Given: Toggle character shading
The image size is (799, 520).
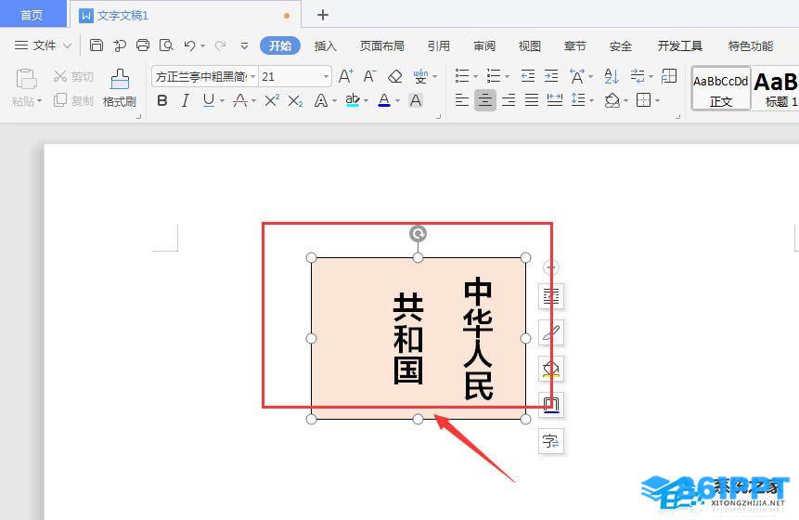Looking at the screenshot, I should click(x=416, y=100).
